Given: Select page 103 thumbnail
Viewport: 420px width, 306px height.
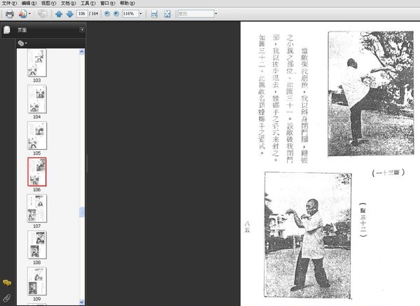Looking at the screenshot, I should click(37, 63).
